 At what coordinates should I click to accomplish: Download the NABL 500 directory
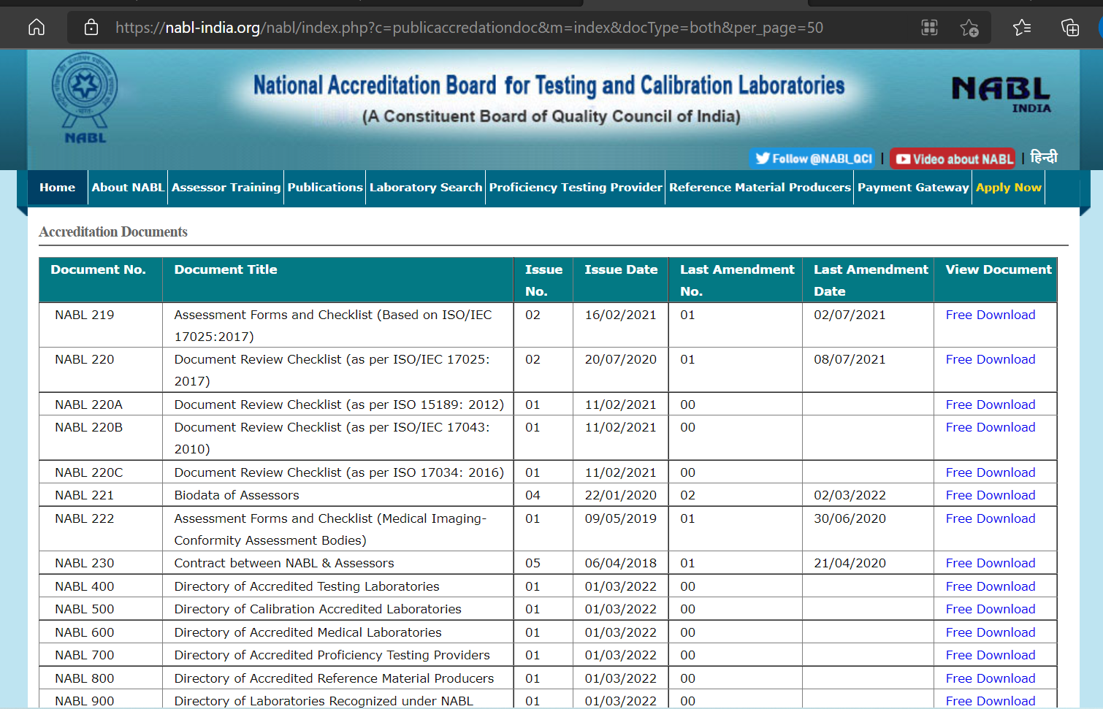point(991,609)
